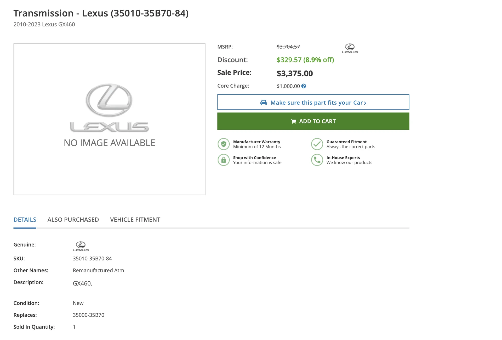This screenshot has width=502, height=340.
Task: Click the Shop with Confidence lock icon
Action: [224, 160]
